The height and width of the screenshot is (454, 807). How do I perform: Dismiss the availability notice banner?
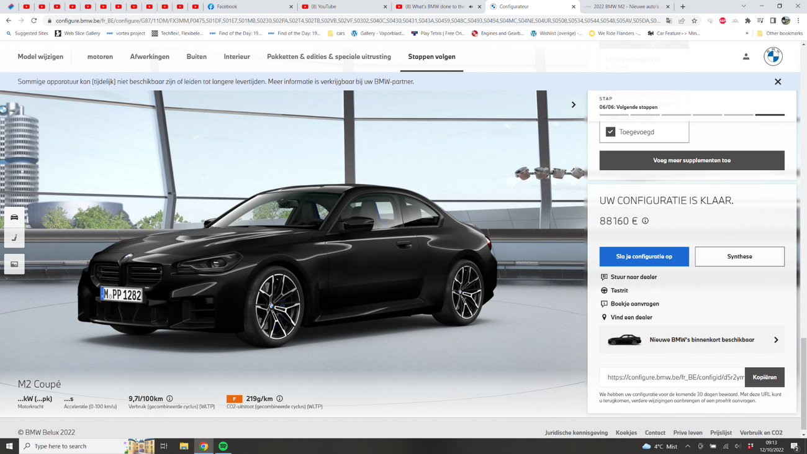point(778,81)
